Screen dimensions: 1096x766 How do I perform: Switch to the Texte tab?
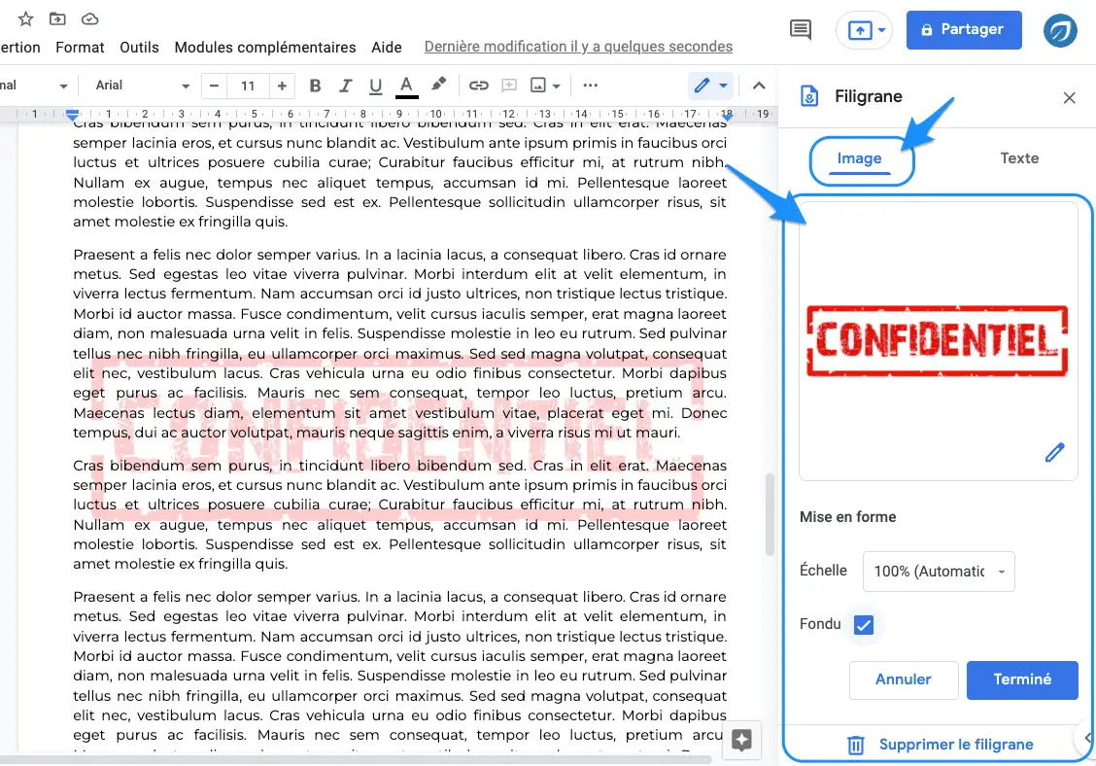point(1019,158)
